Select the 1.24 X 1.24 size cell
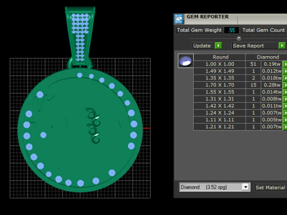 pos(219,113)
